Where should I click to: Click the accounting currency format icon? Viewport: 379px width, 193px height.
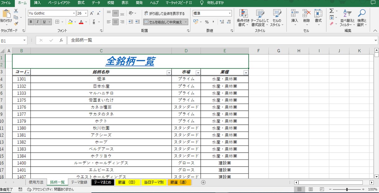click(196, 22)
